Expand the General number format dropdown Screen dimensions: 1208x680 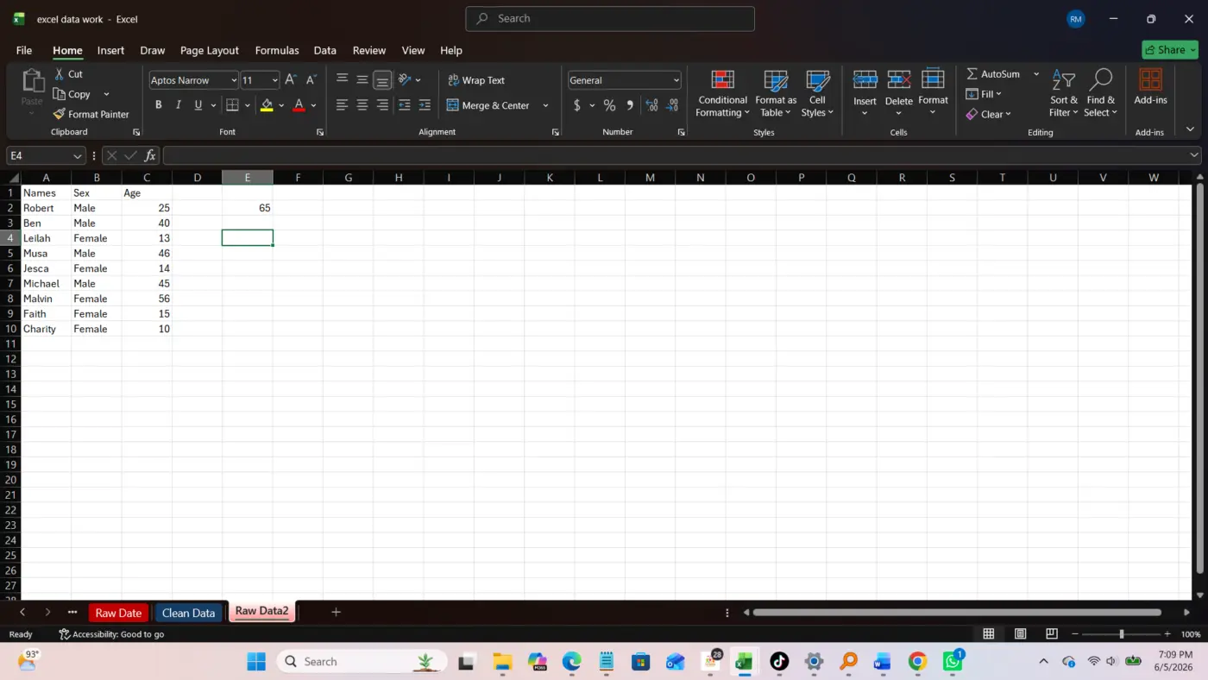pos(676,80)
